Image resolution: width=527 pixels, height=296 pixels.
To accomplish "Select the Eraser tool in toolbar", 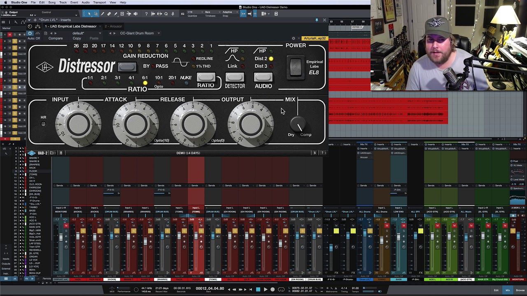I will point(109,14).
